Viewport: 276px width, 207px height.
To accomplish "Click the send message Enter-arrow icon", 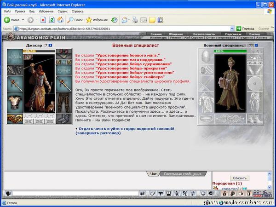I will (x=143, y=194).
